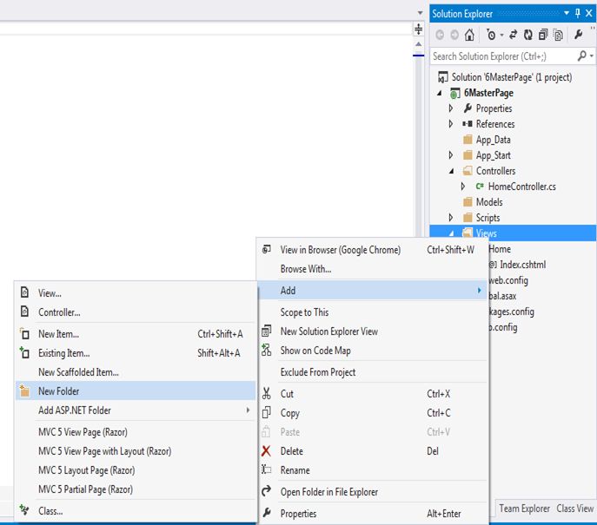Switch to Team Explorer tab
The width and height of the screenshot is (597, 525).
[x=524, y=509]
